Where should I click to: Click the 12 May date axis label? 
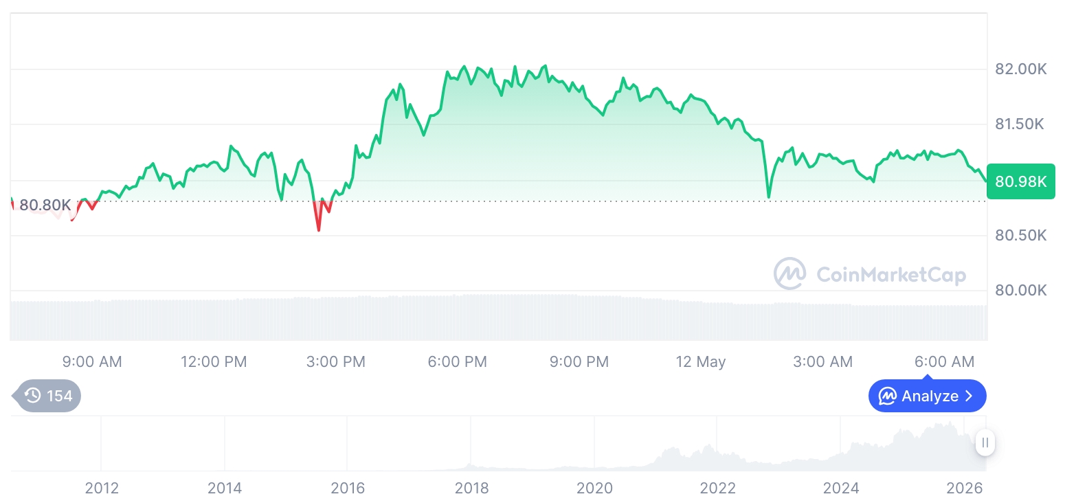(x=700, y=361)
